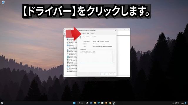Collapse the サウンド、ビデオ category

(x=66, y=47)
